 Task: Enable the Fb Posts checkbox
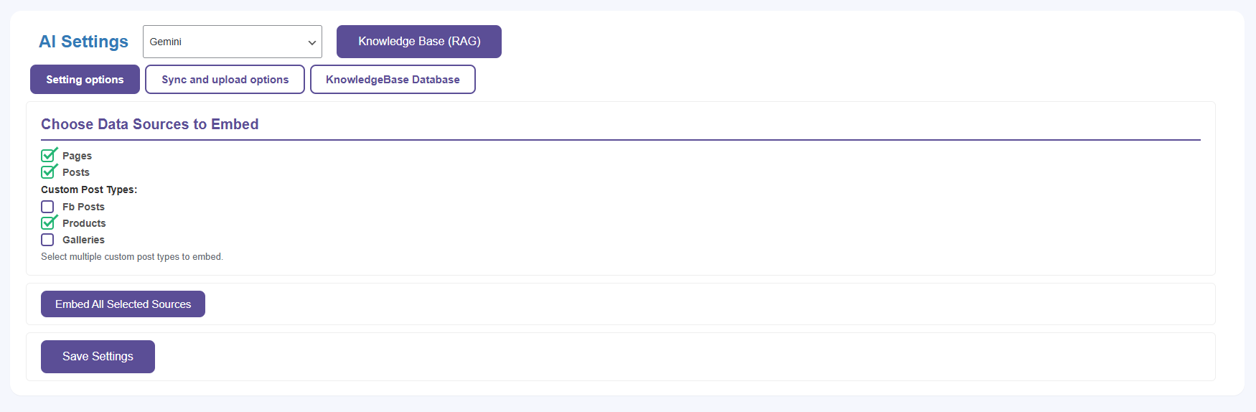(47, 207)
